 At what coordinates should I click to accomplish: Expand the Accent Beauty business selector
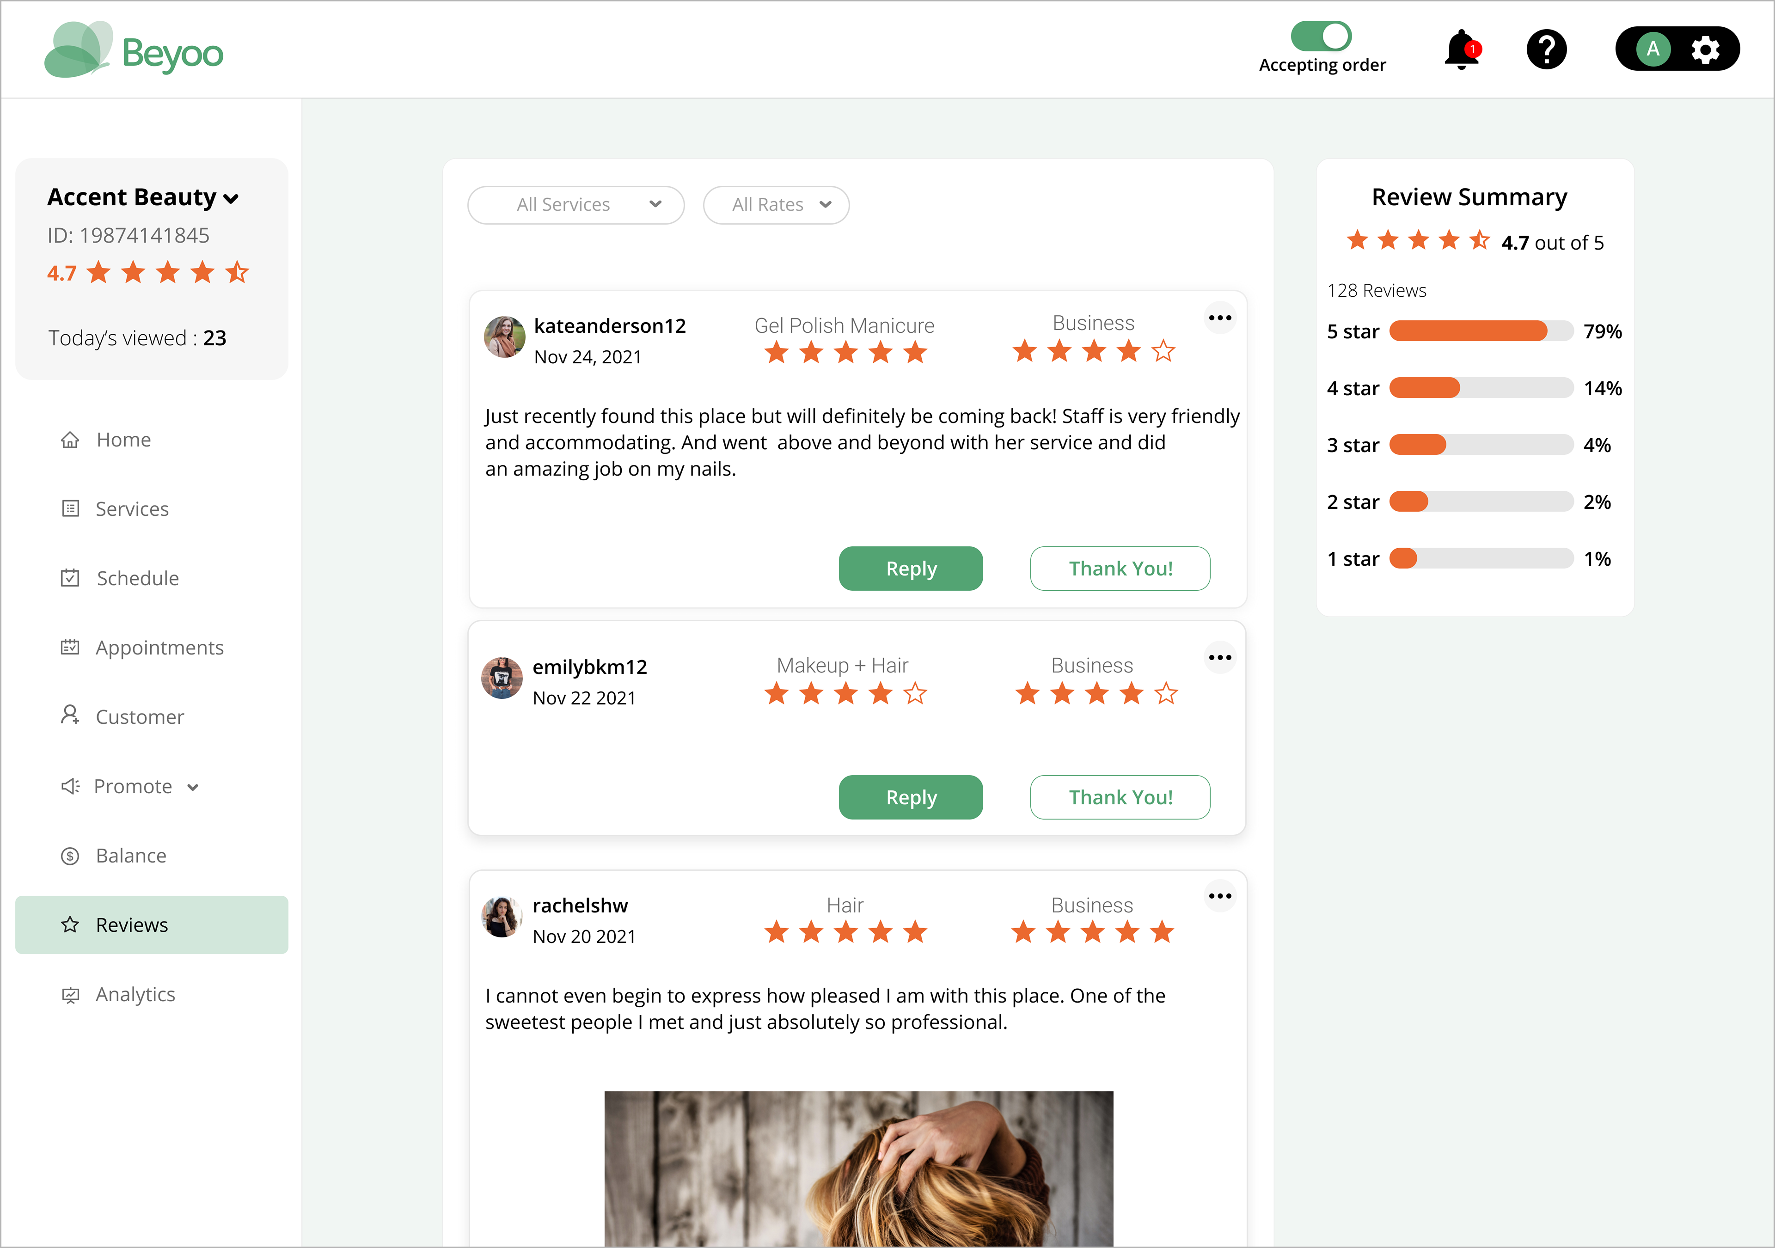coord(143,197)
